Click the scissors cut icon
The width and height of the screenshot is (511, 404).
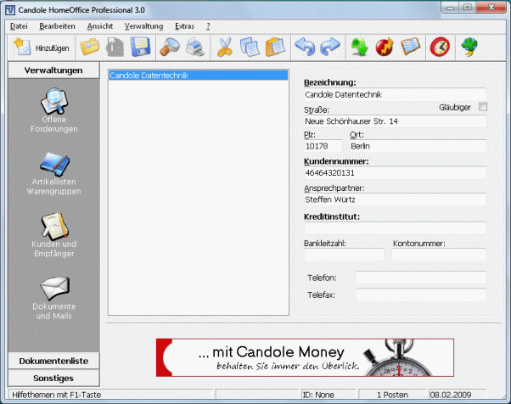(x=224, y=48)
